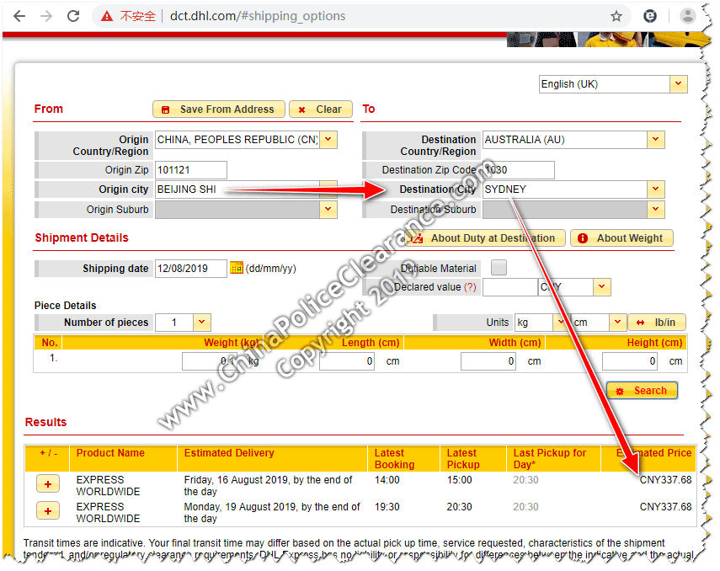Go back in browser history
This screenshot has height=571, width=720.
19,16
